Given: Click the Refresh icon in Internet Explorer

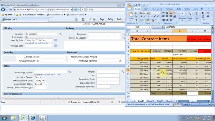Looking at the screenshot, I should click(78, 10).
